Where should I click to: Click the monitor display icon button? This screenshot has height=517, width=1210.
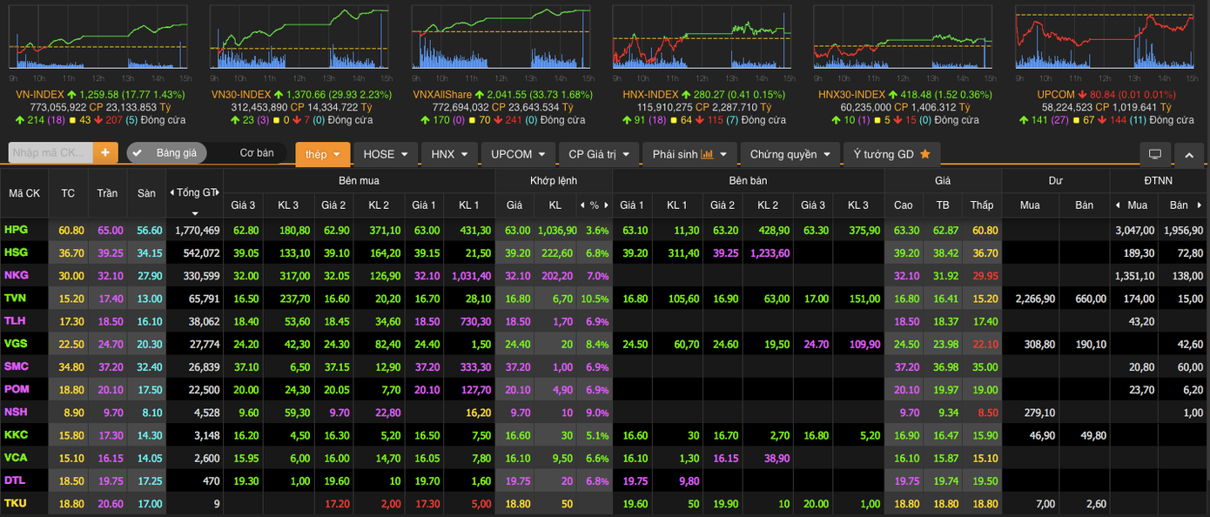tap(1155, 154)
